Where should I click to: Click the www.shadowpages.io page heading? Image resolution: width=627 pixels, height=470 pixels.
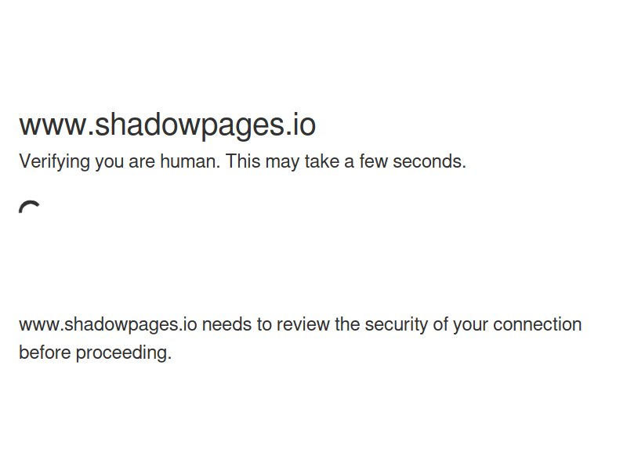(168, 125)
